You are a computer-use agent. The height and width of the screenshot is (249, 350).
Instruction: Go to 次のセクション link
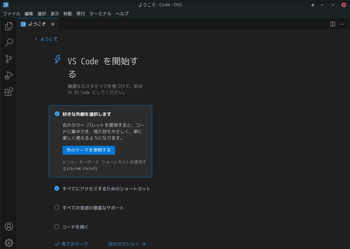[x=127, y=244]
